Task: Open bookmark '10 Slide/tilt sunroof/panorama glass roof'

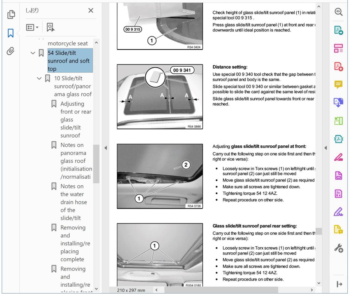Action: tap(73, 86)
